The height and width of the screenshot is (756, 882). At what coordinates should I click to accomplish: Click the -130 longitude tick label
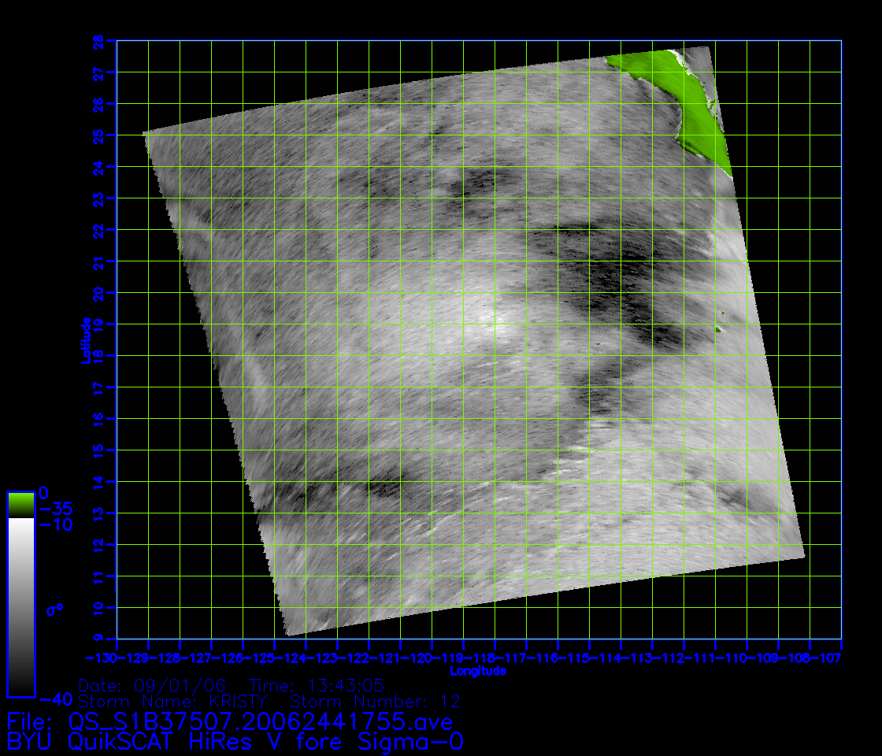click(102, 658)
